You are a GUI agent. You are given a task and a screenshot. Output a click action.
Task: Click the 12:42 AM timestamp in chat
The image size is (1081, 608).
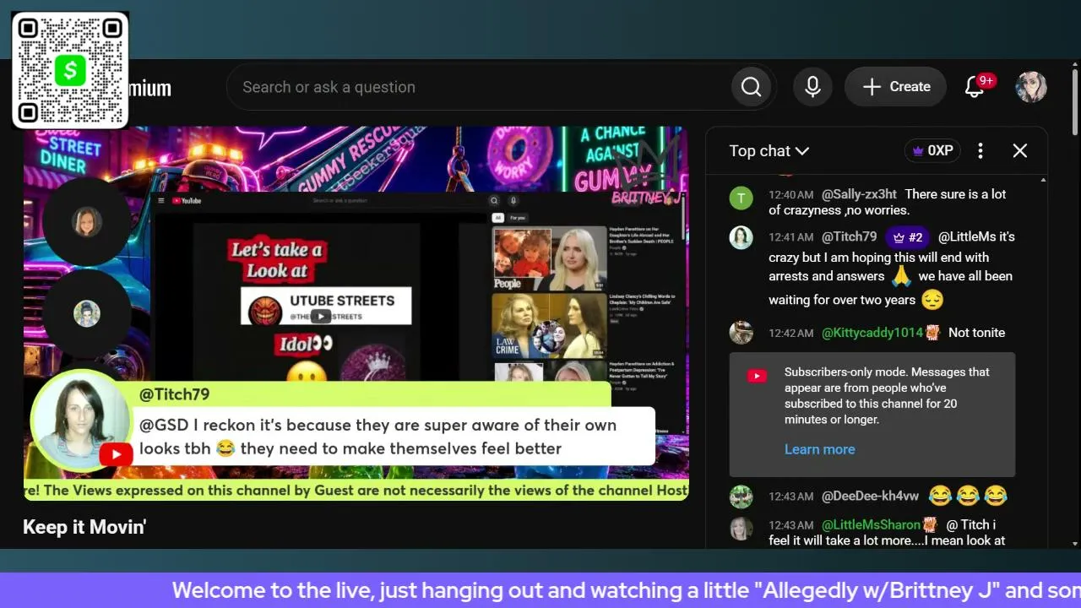pos(791,334)
